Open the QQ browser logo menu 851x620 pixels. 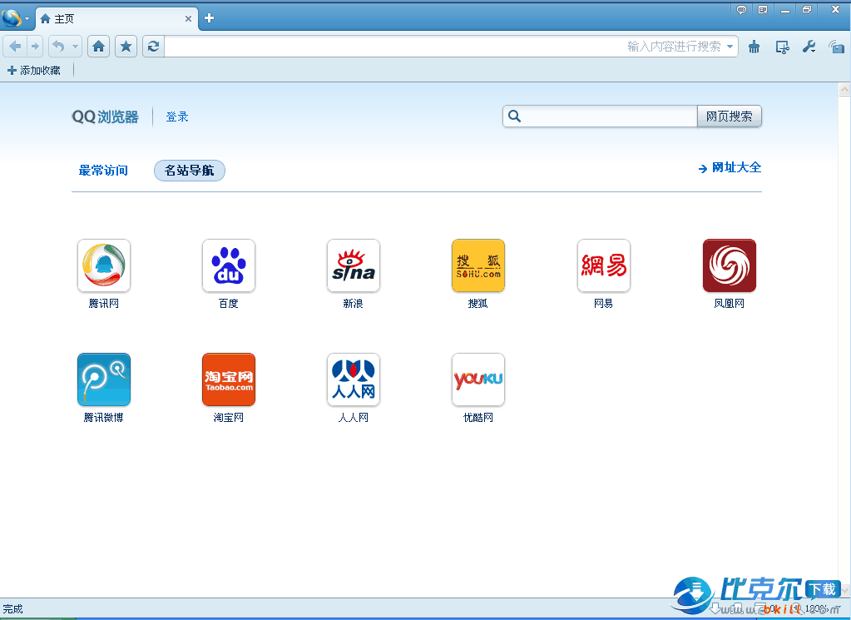(15, 18)
